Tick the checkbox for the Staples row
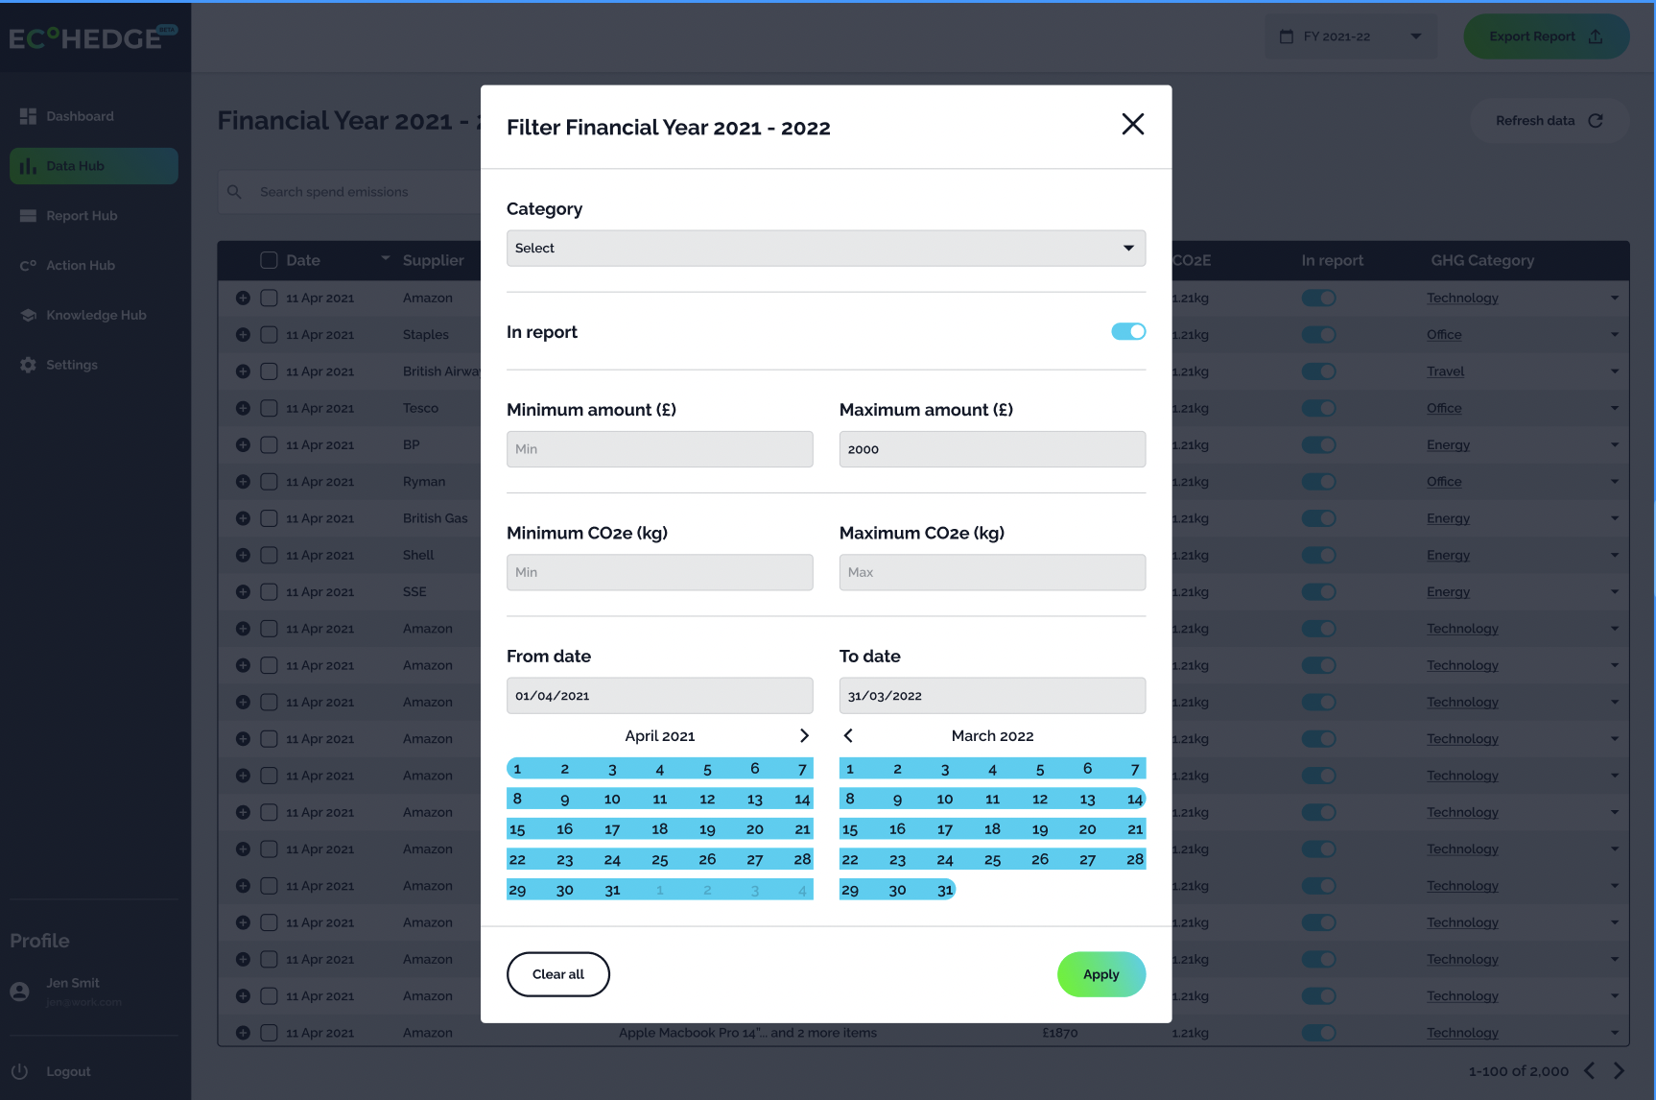 [269, 335]
